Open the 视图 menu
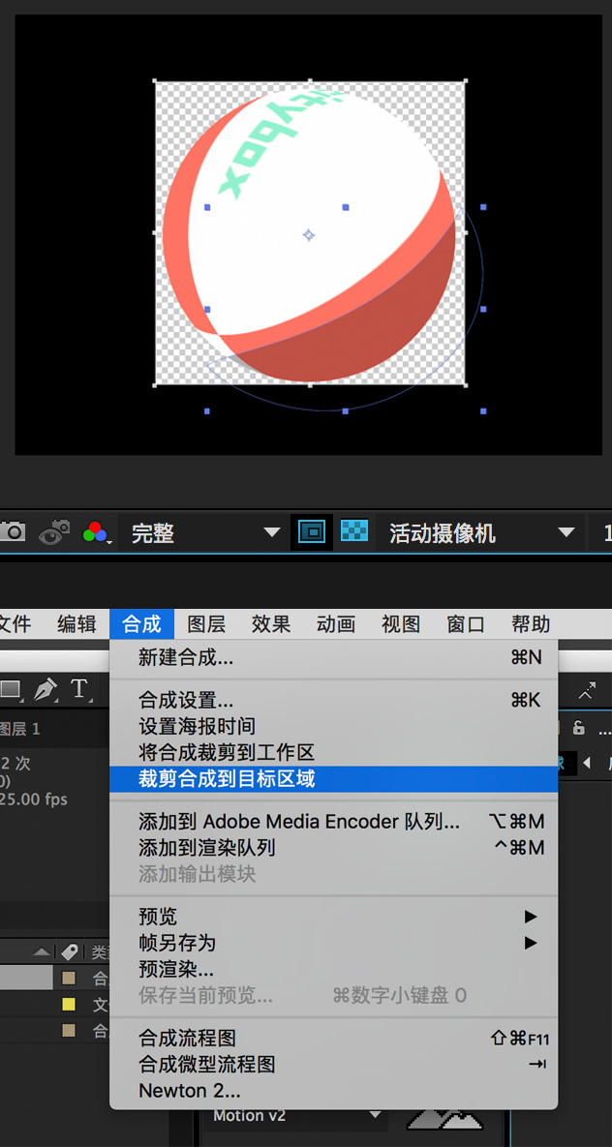 401,624
